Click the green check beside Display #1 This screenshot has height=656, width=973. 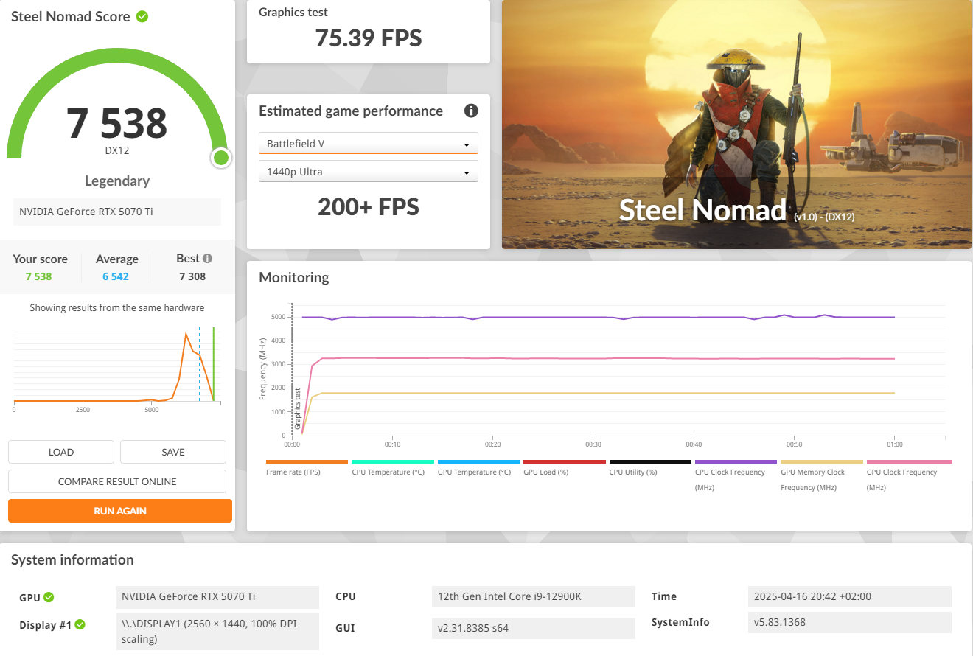click(80, 624)
